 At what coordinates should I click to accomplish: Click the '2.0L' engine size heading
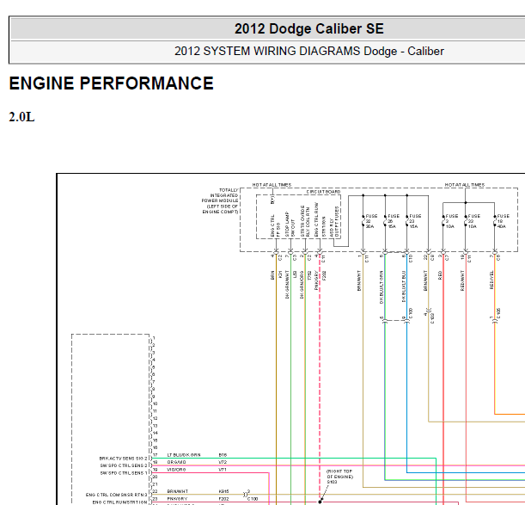tap(21, 117)
